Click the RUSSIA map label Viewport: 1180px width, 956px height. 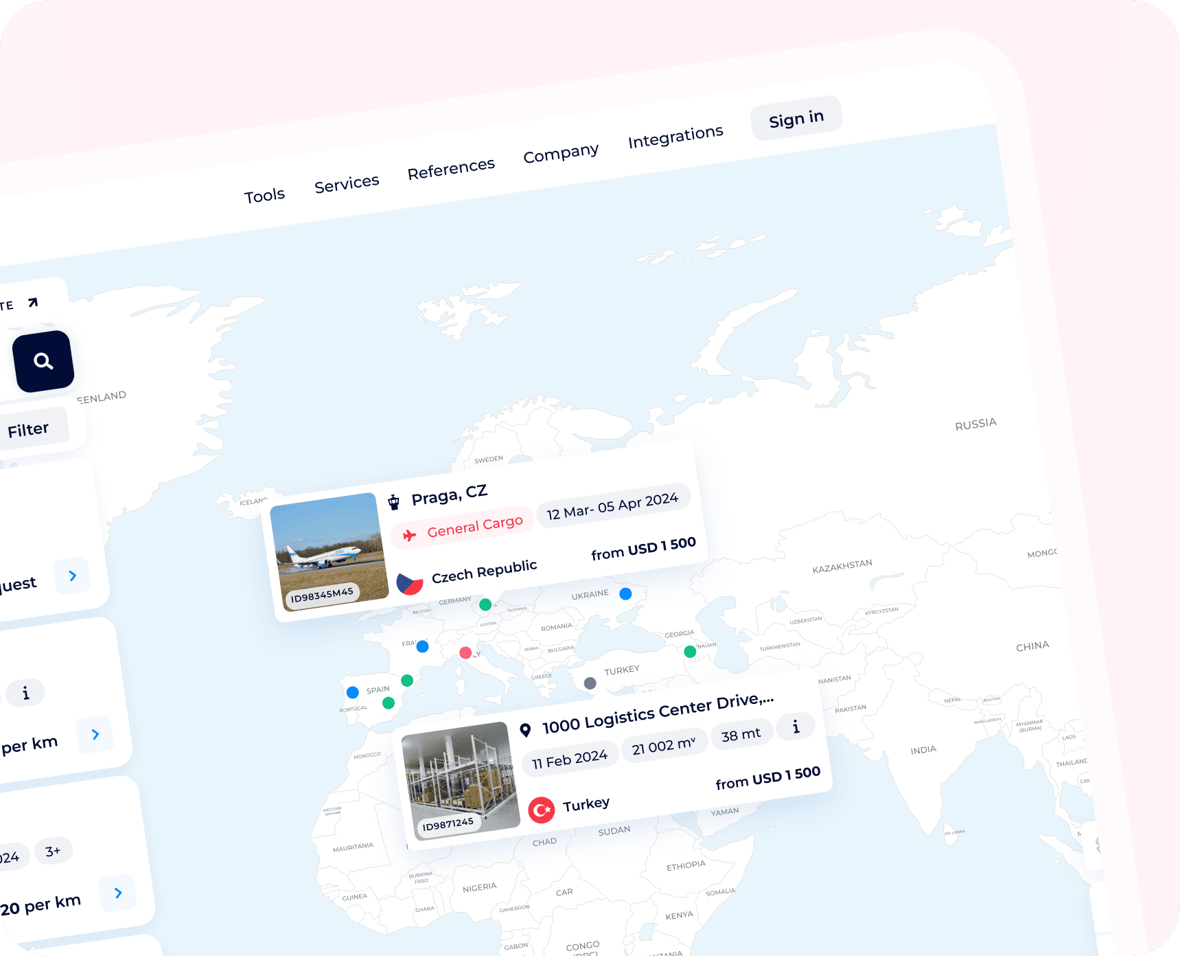[x=975, y=424]
